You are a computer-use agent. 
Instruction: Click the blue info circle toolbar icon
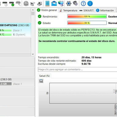click(90, 4)
